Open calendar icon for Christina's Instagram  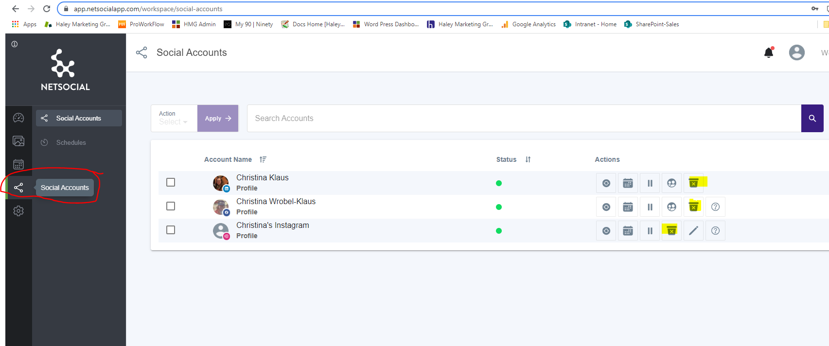pyautogui.click(x=628, y=231)
